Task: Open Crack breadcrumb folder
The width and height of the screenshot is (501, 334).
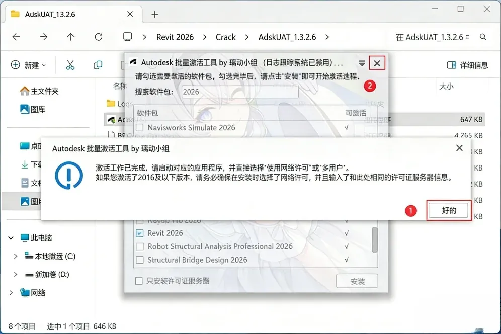Action: tap(225, 37)
